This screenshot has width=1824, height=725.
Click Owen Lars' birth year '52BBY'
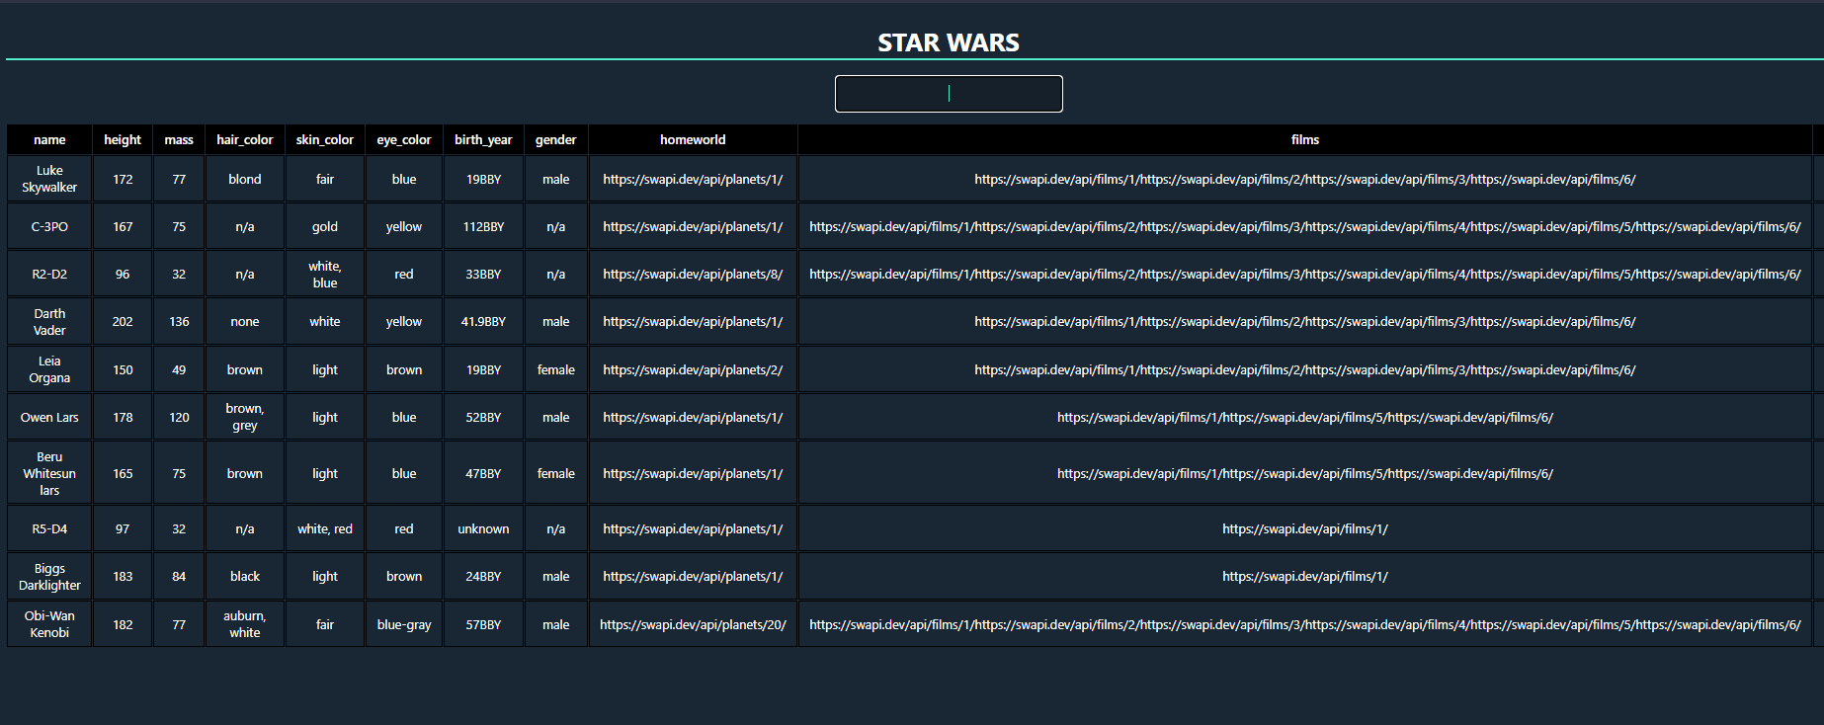[x=483, y=417]
